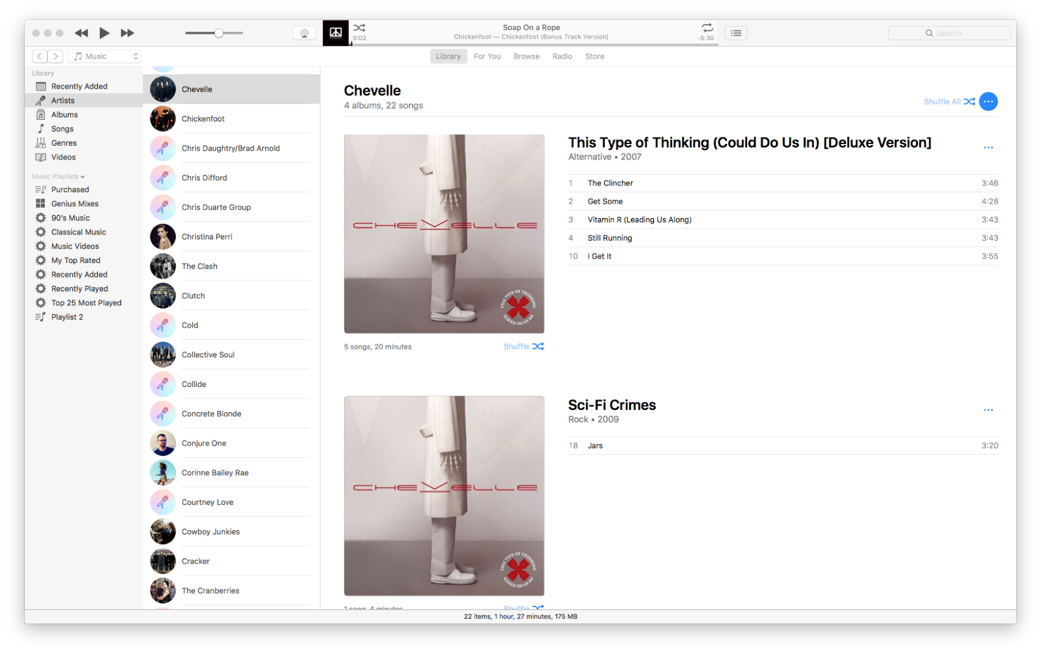Select Cracker in the artist list
This screenshot has width=1041, height=653.
click(x=231, y=562)
